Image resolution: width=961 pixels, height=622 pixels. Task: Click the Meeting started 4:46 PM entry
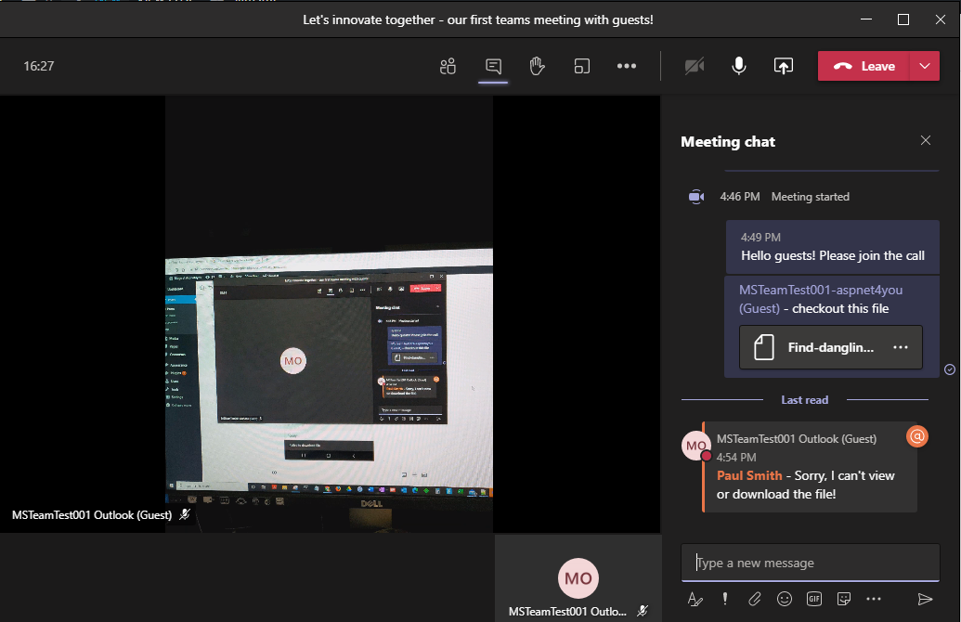point(785,197)
